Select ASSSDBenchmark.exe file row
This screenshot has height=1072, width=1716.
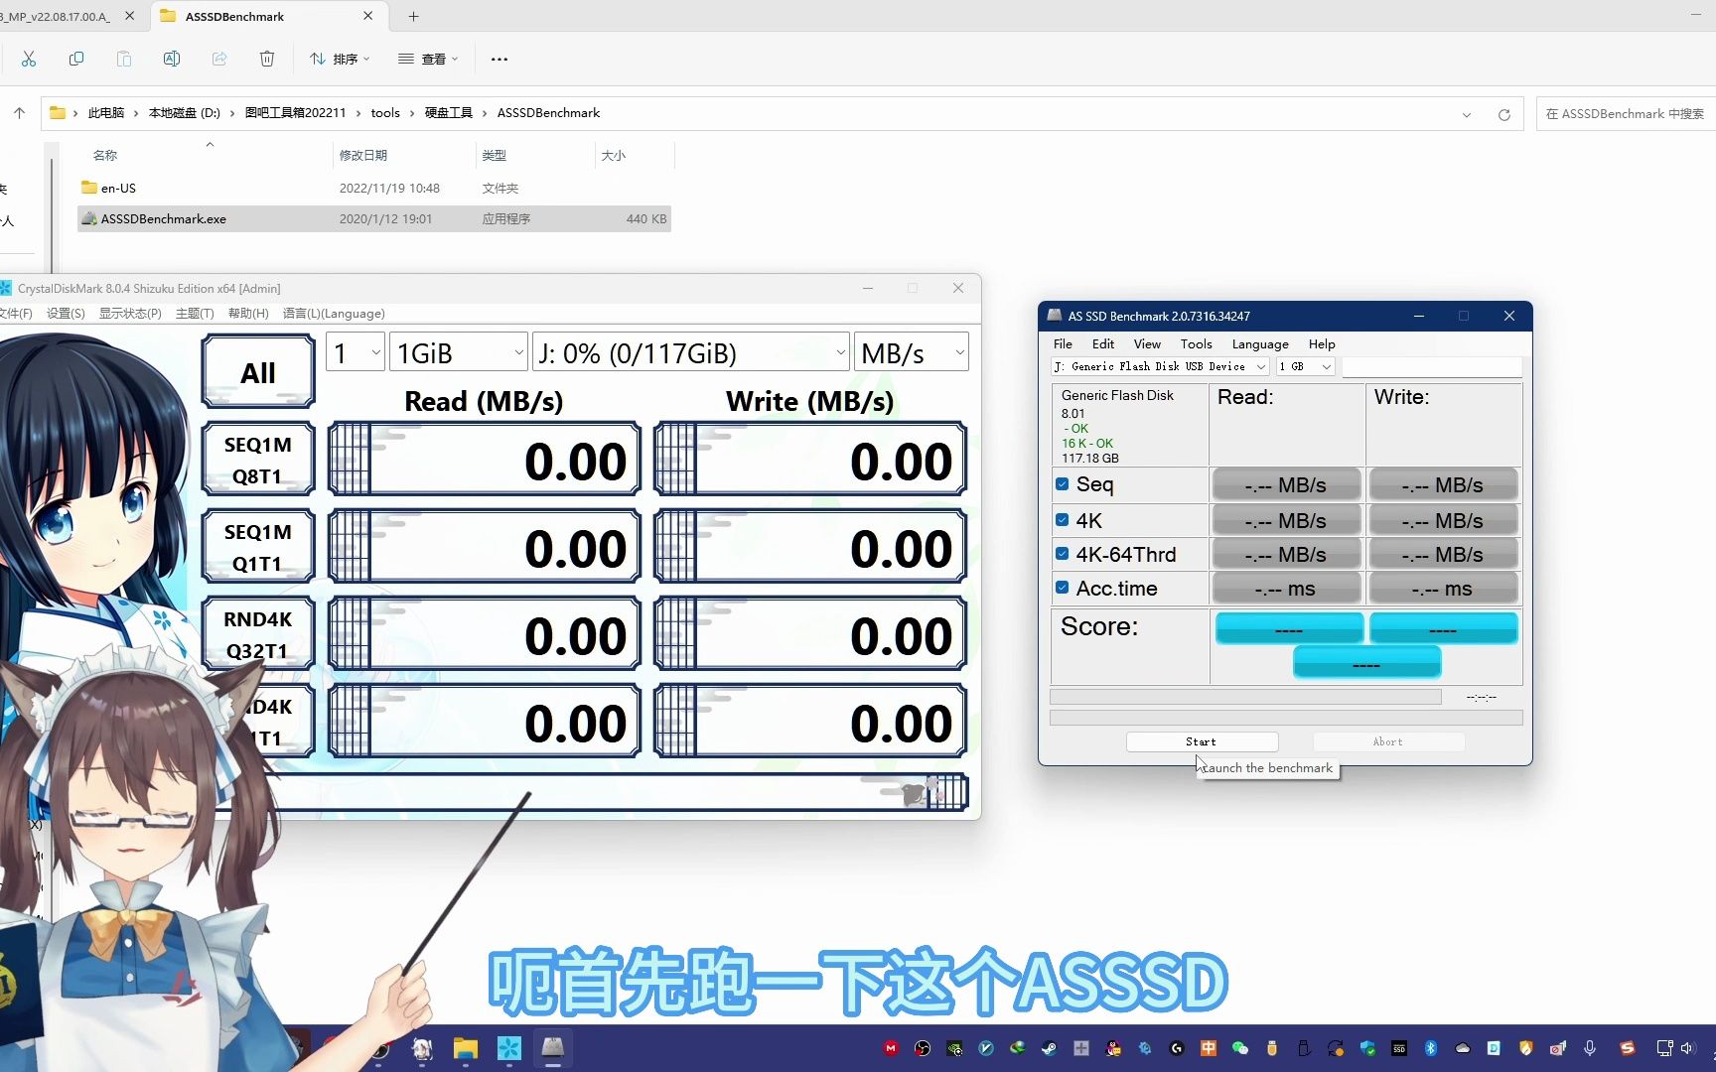(x=374, y=218)
